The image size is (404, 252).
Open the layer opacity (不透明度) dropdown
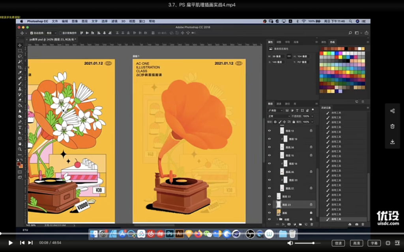tap(312, 117)
